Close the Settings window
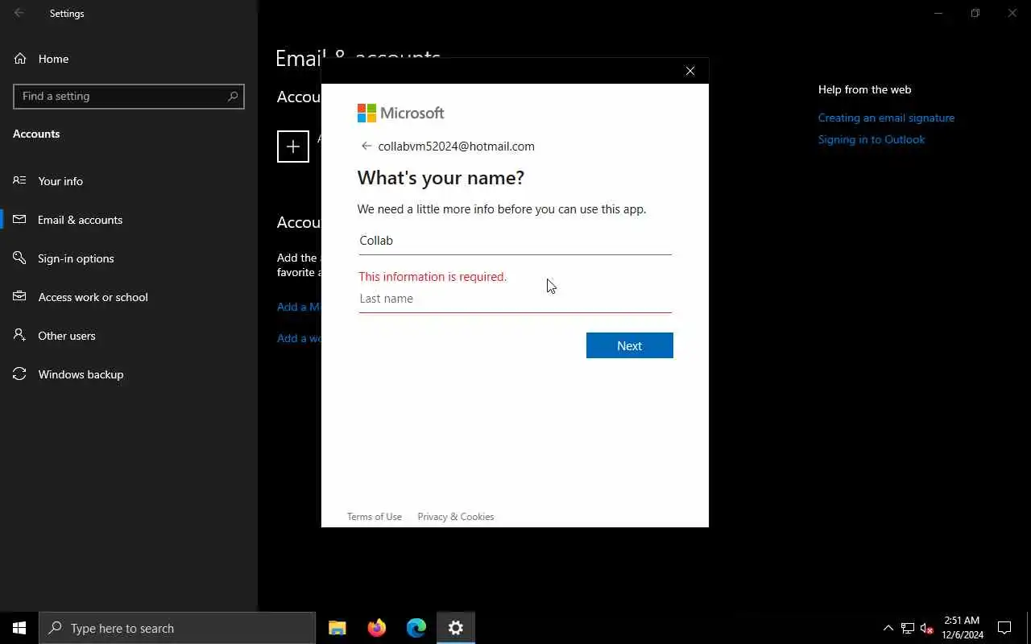 (x=1012, y=13)
